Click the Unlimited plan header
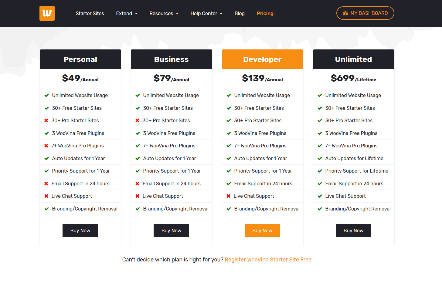This screenshot has width=442, height=286. [x=354, y=59]
